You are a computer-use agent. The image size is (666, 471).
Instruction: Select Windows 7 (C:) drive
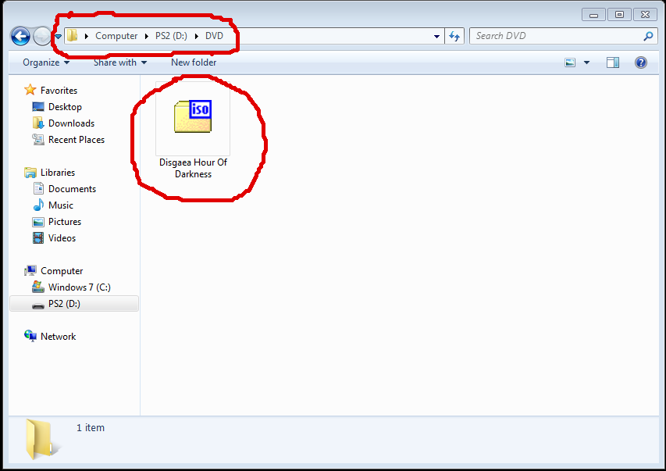click(x=79, y=287)
